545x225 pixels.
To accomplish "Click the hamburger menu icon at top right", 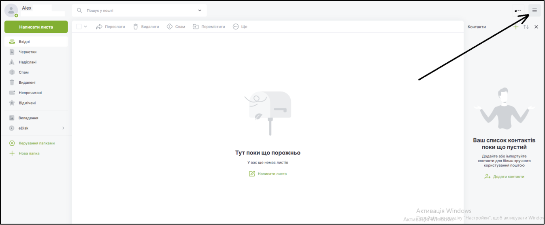I will point(534,11).
